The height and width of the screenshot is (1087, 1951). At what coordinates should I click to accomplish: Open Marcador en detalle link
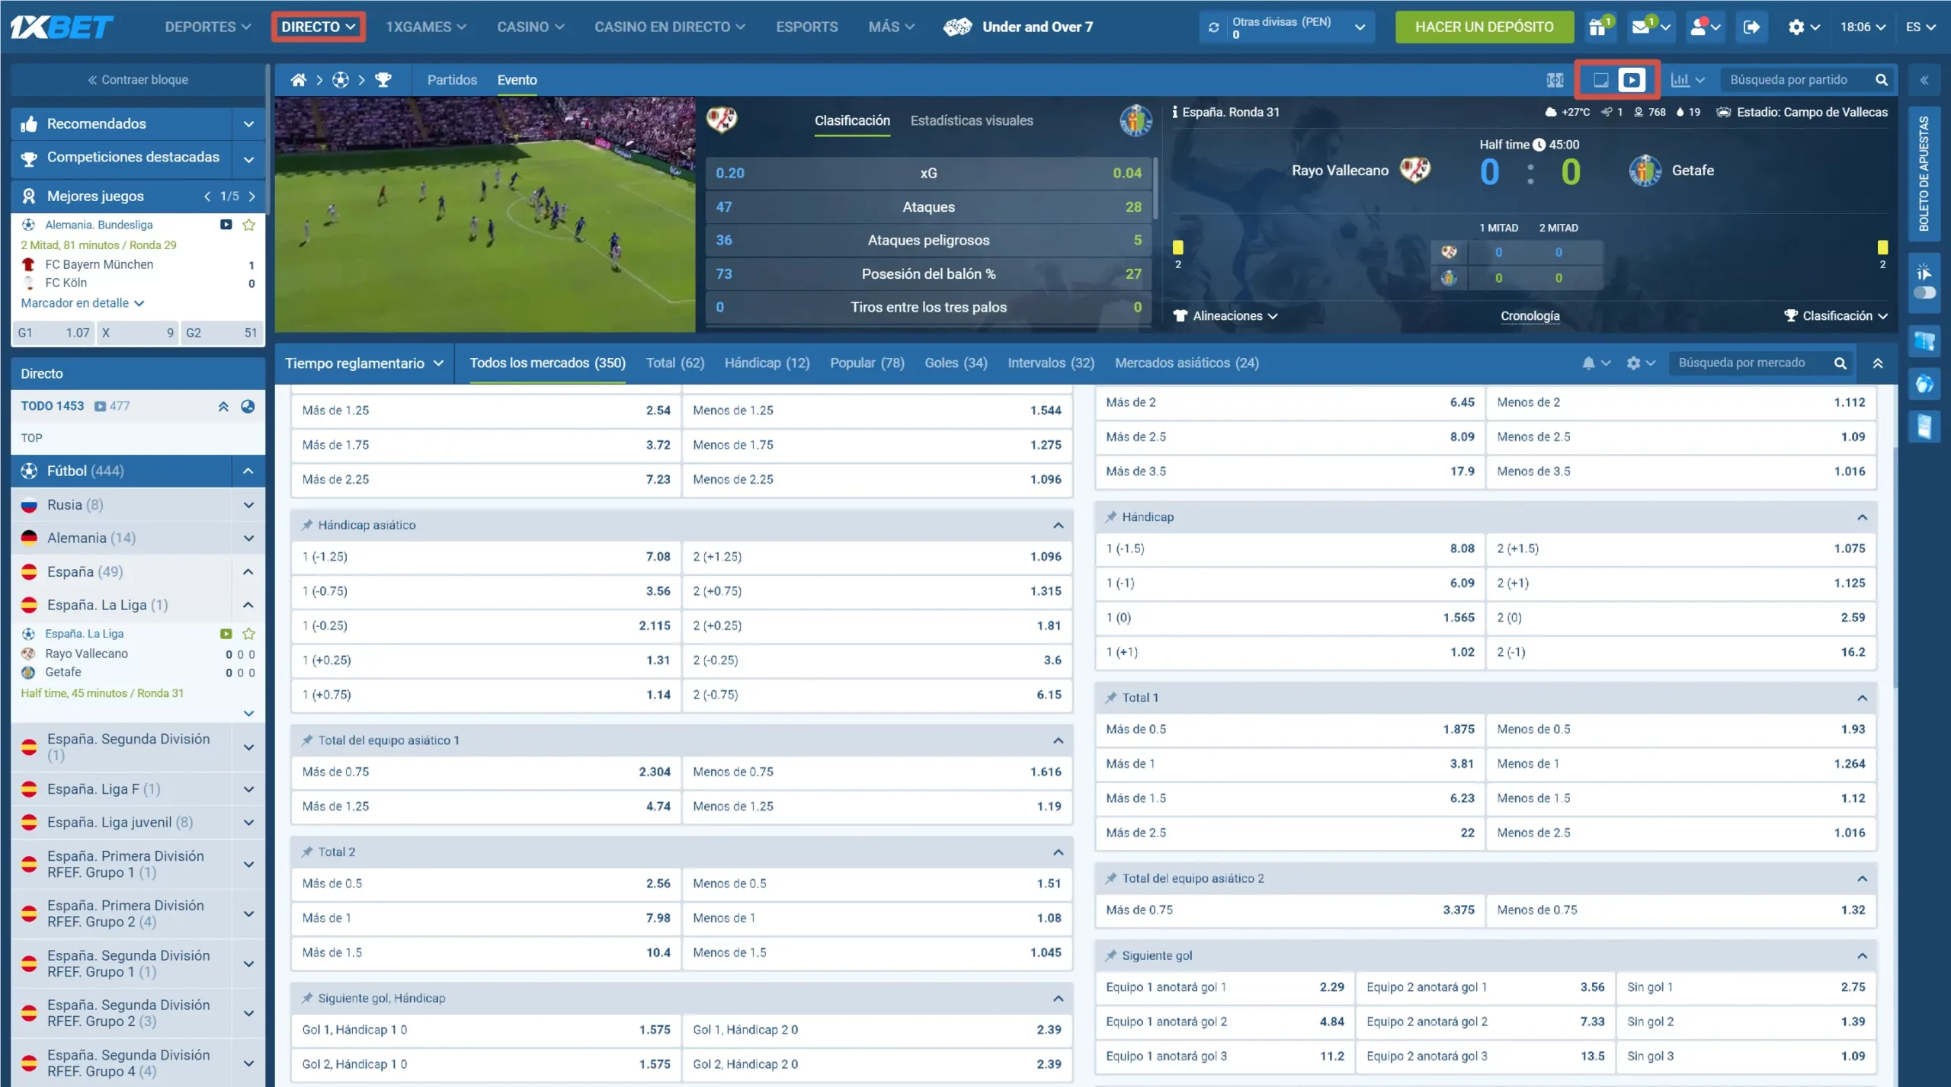tap(82, 303)
